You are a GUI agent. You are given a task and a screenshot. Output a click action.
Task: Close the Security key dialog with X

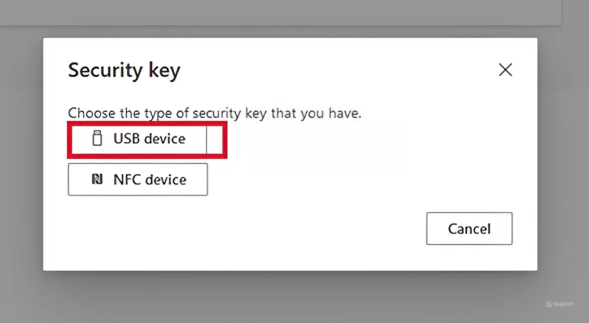coord(505,70)
